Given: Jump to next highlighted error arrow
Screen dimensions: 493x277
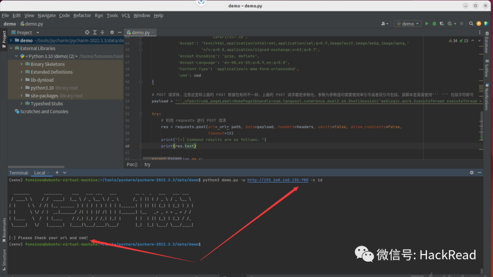Looking at the screenshot, I should 479,41.
